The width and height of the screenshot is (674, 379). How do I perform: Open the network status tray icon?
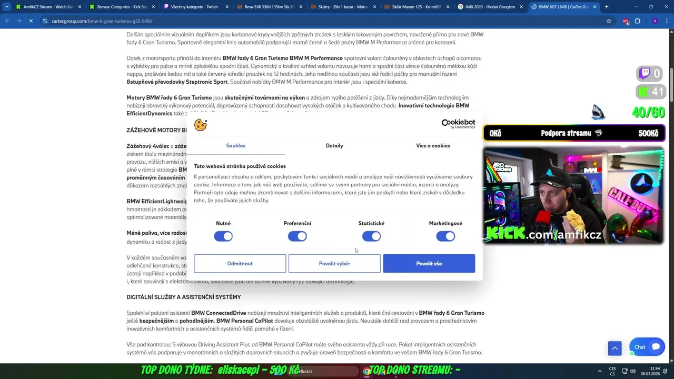[625, 371]
